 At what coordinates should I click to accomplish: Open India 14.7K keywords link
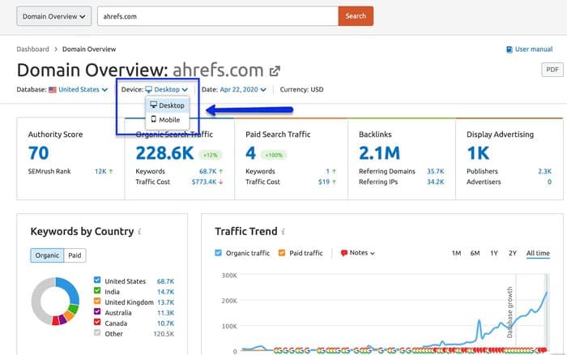pos(165,292)
